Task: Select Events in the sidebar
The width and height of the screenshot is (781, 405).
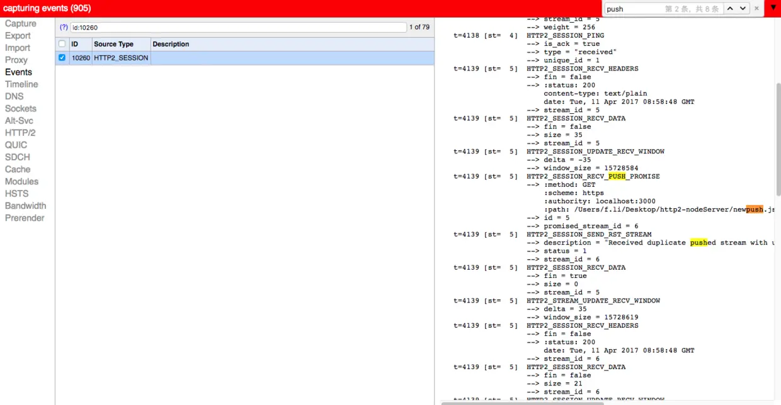Action: (x=18, y=72)
